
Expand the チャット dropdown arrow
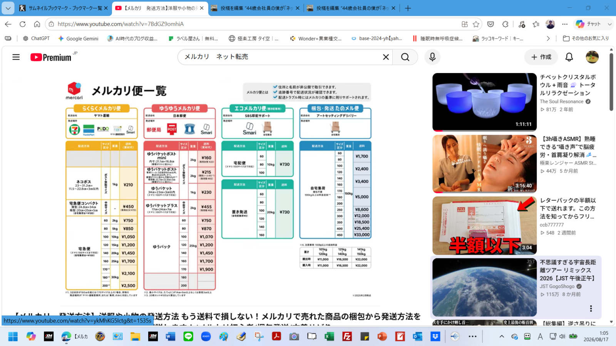pyautogui.click(x=609, y=24)
